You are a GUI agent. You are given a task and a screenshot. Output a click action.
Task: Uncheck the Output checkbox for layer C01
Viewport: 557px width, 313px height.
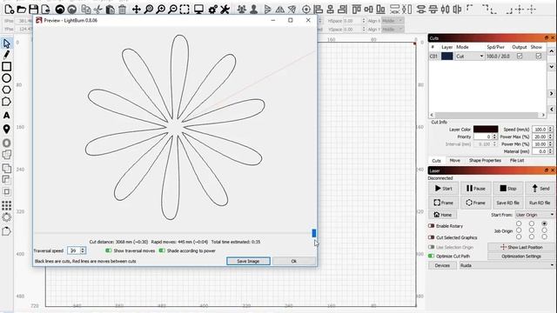click(520, 56)
